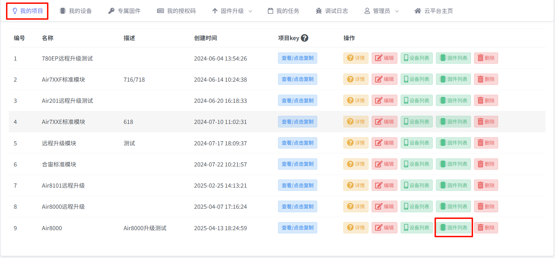555x258 pixels.
Task: View 详情 of 780EP远程升级测试
Action: click(x=356, y=58)
